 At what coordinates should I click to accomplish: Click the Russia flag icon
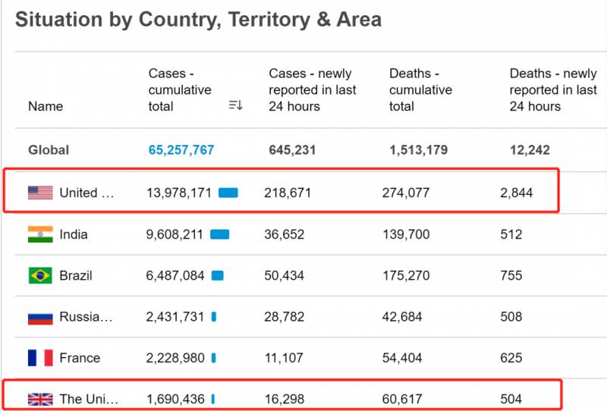(x=40, y=317)
